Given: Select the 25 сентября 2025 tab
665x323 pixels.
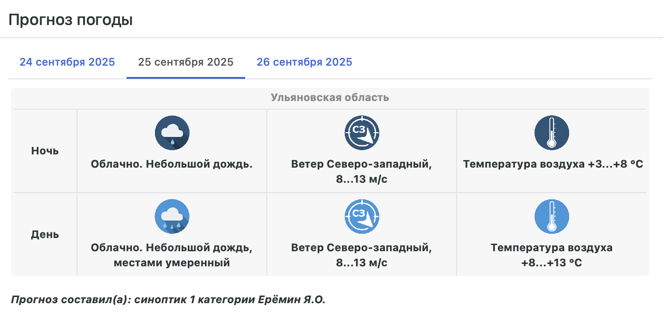Looking at the screenshot, I should click(x=186, y=62).
